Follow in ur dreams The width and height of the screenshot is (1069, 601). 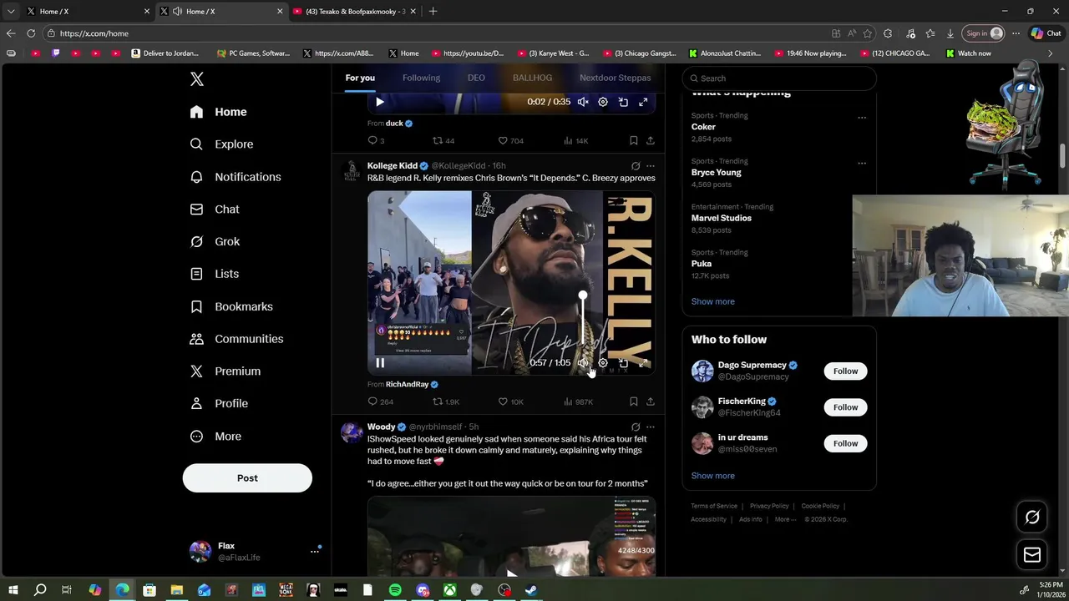click(845, 443)
